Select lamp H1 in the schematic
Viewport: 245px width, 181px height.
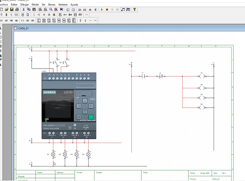coord(53,154)
